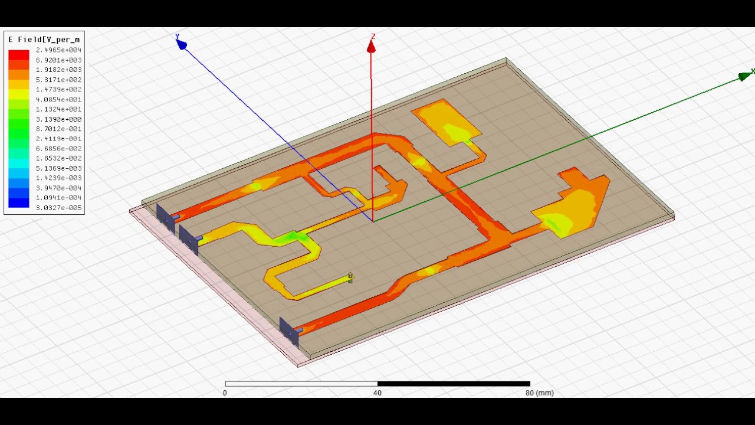The width and height of the screenshot is (755, 425).
Task: Pick the bottom dark blue legend band
Action: [18, 202]
